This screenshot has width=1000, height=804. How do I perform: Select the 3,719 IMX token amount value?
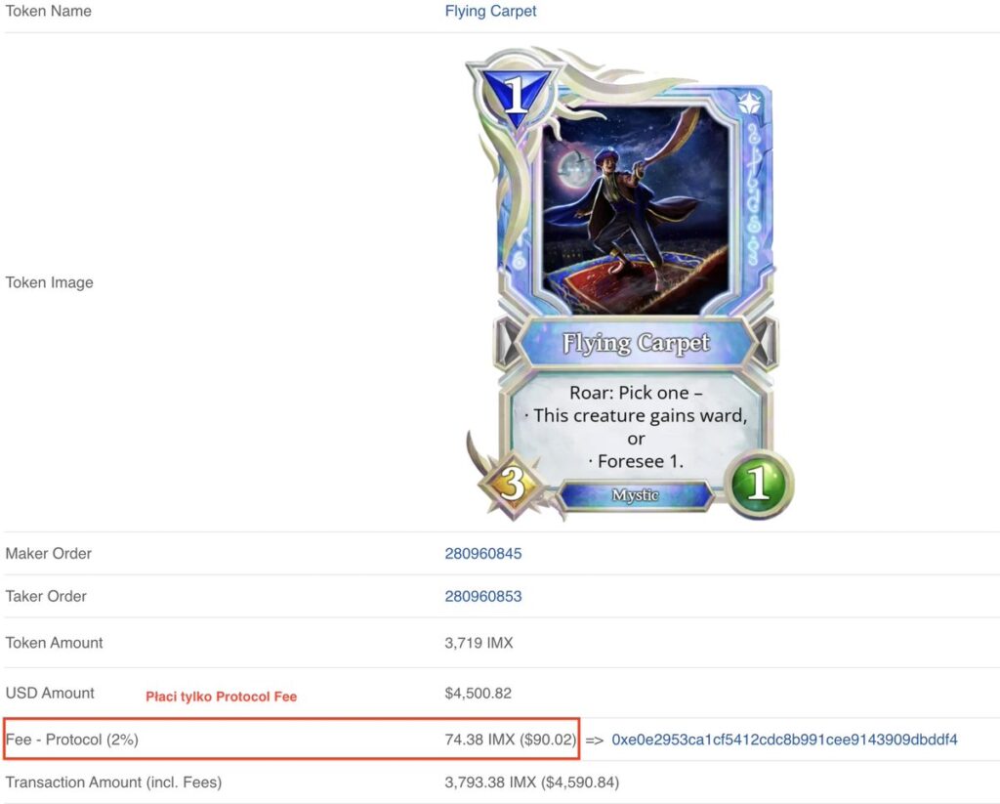[x=479, y=643]
